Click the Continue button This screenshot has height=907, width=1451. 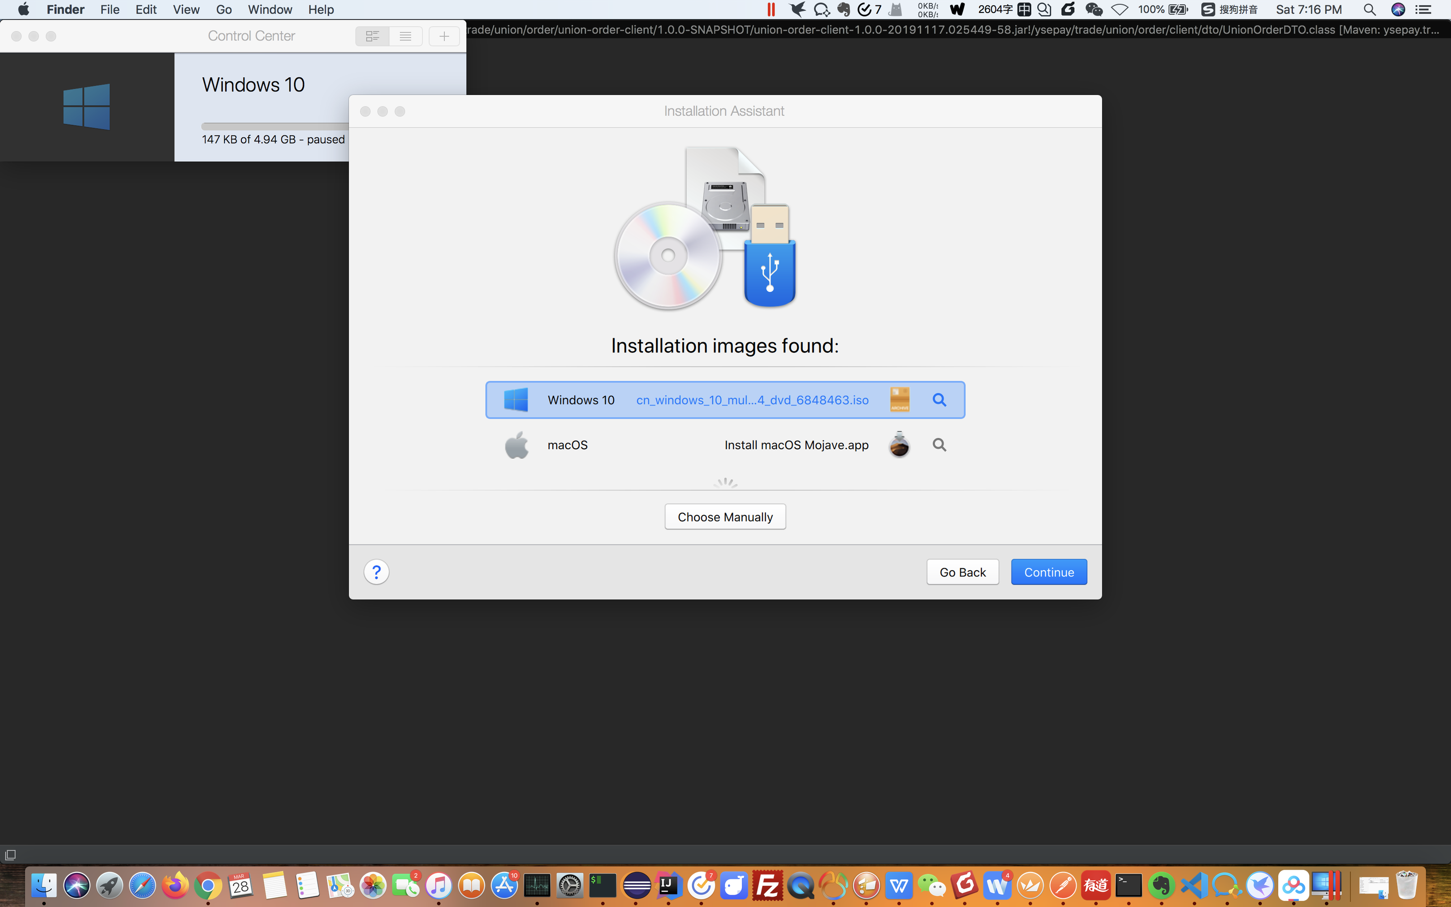[1048, 572]
